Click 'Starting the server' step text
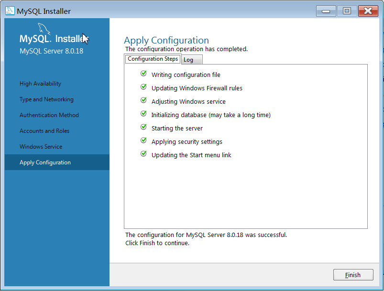Viewport: 384px width, 291px height. [177, 129]
